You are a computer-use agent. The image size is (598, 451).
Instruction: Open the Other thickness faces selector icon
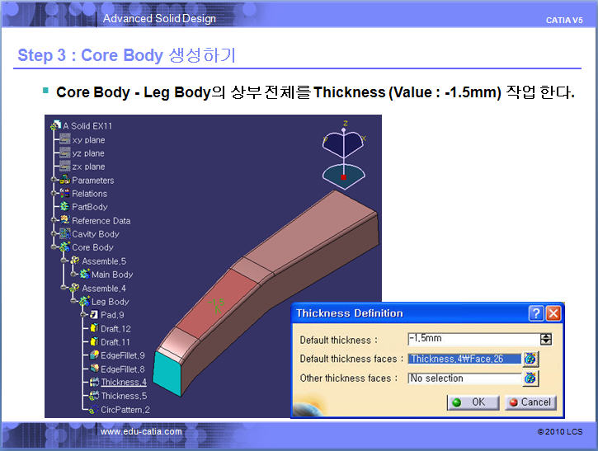pos(530,378)
